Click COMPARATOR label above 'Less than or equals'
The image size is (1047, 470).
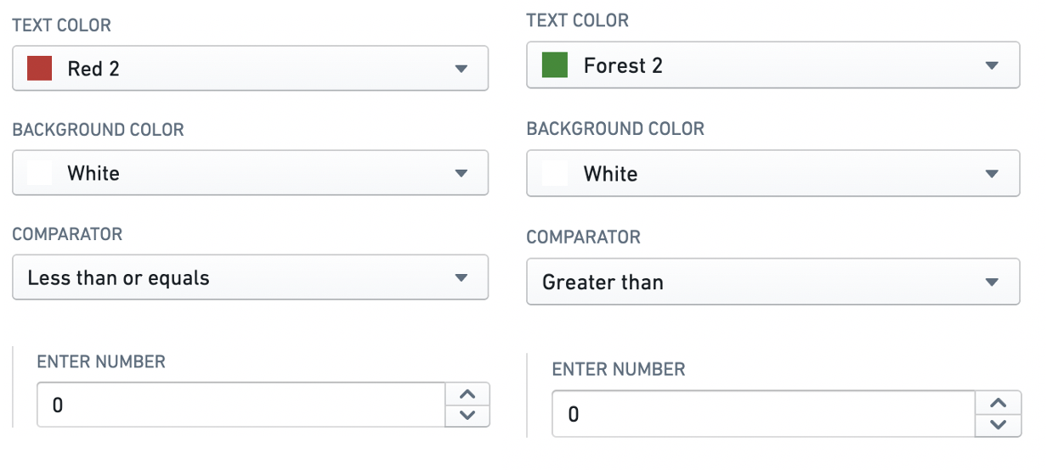tap(67, 234)
